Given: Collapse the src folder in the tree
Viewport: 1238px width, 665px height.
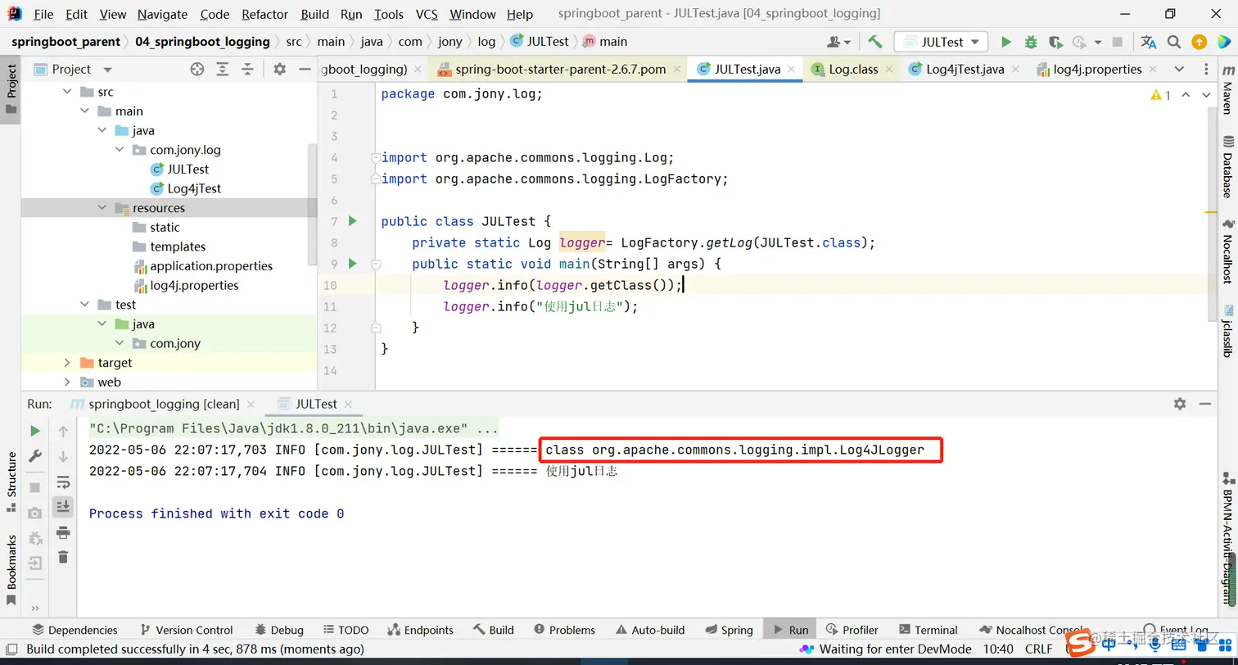Looking at the screenshot, I should pyautogui.click(x=69, y=92).
